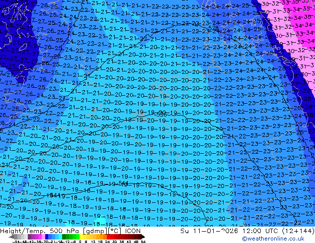
Task: Click the '24' value under the colour scale
Action: [107, 242]
